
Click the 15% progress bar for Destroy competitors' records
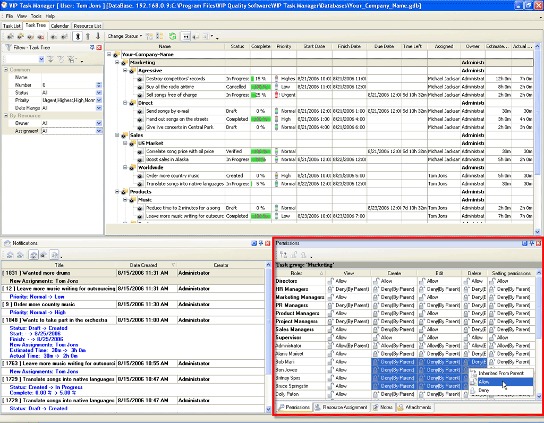click(x=260, y=79)
